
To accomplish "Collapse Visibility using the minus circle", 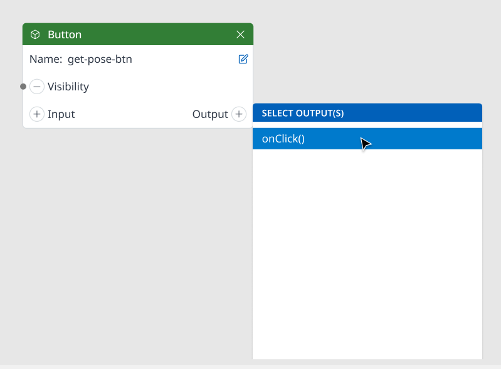I will [x=37, y=87].
